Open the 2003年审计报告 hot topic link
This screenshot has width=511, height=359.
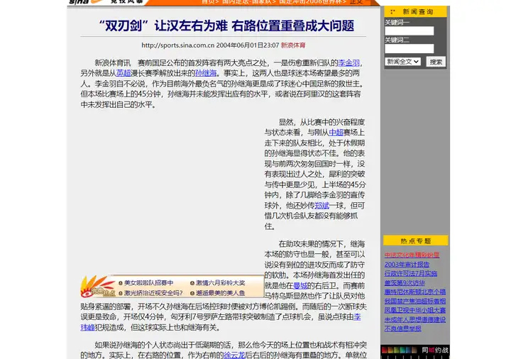[x=407, y=265]
